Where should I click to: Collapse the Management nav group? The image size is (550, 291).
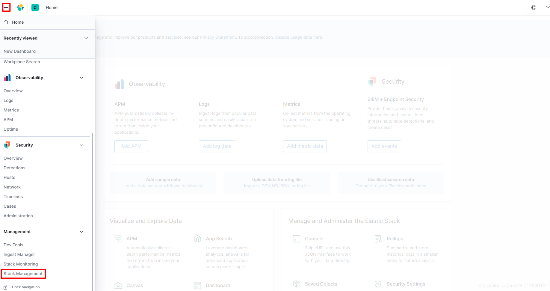point(81,232)
